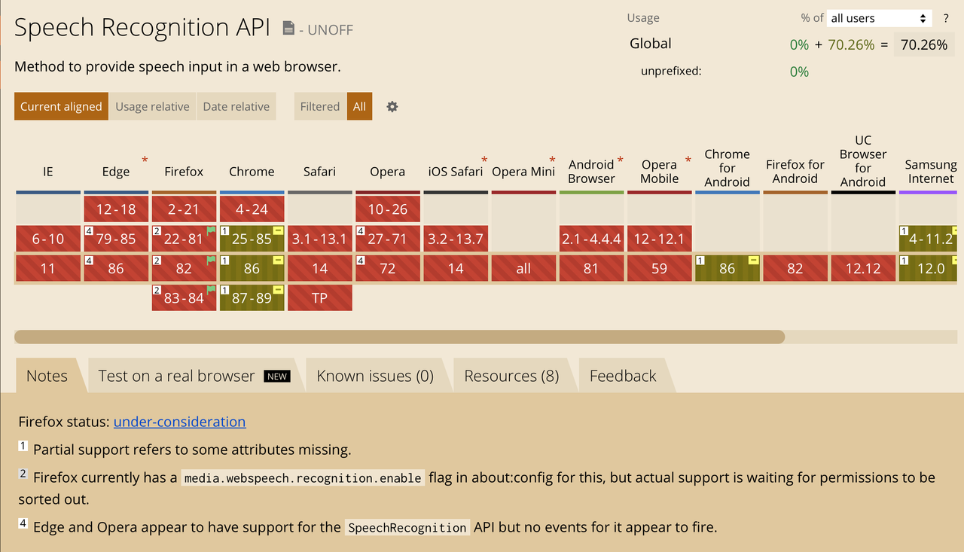
Task: Click the red asterisk next to Opera Mobile
Action: coord(688,160)
